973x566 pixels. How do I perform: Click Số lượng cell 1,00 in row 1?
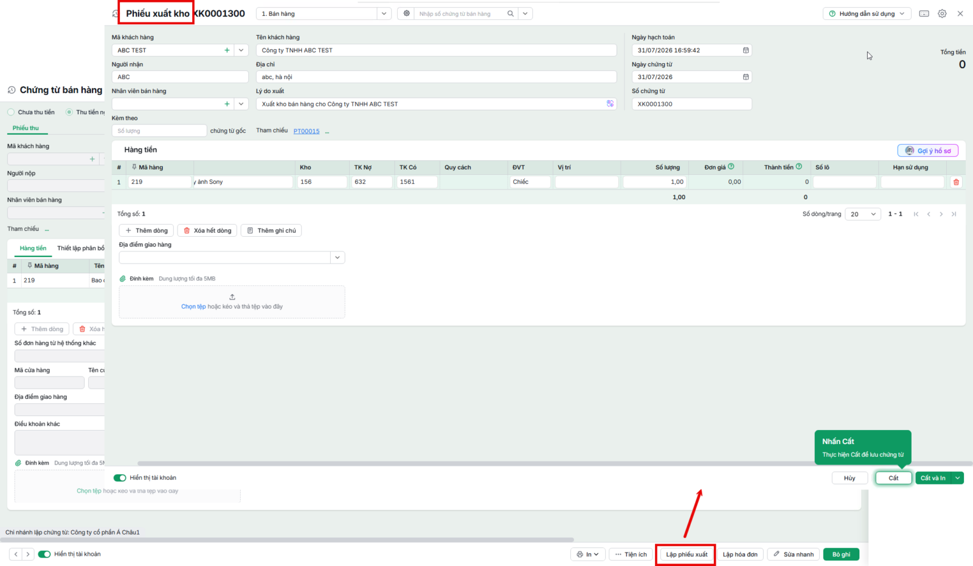654,182
